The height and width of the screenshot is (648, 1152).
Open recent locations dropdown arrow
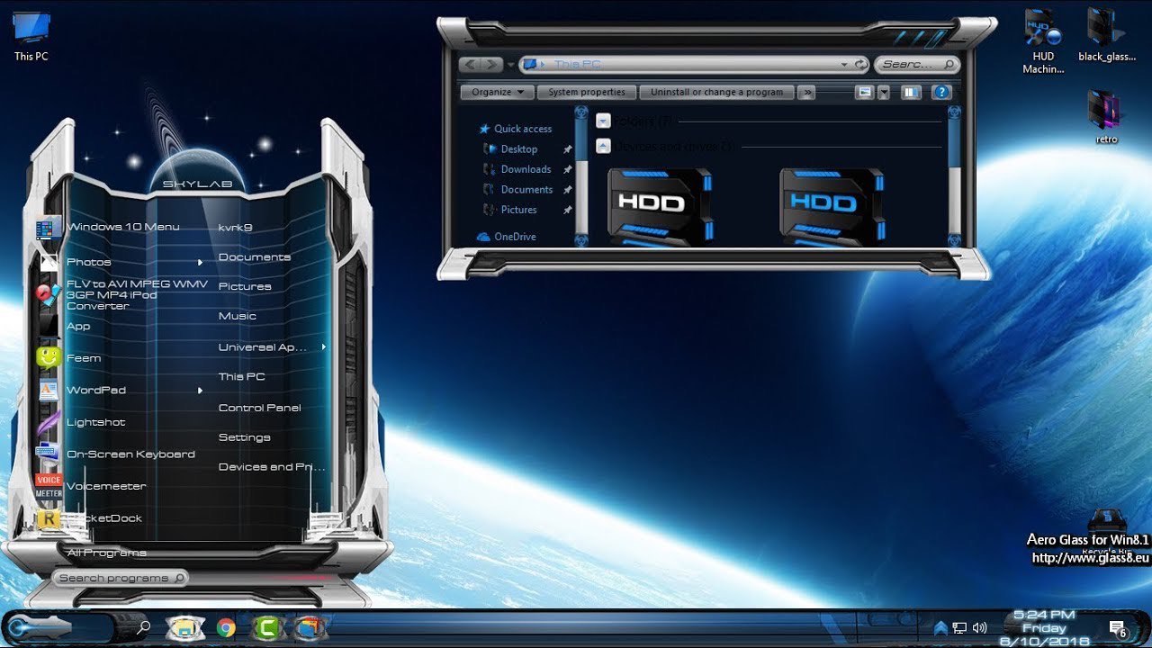511,65
